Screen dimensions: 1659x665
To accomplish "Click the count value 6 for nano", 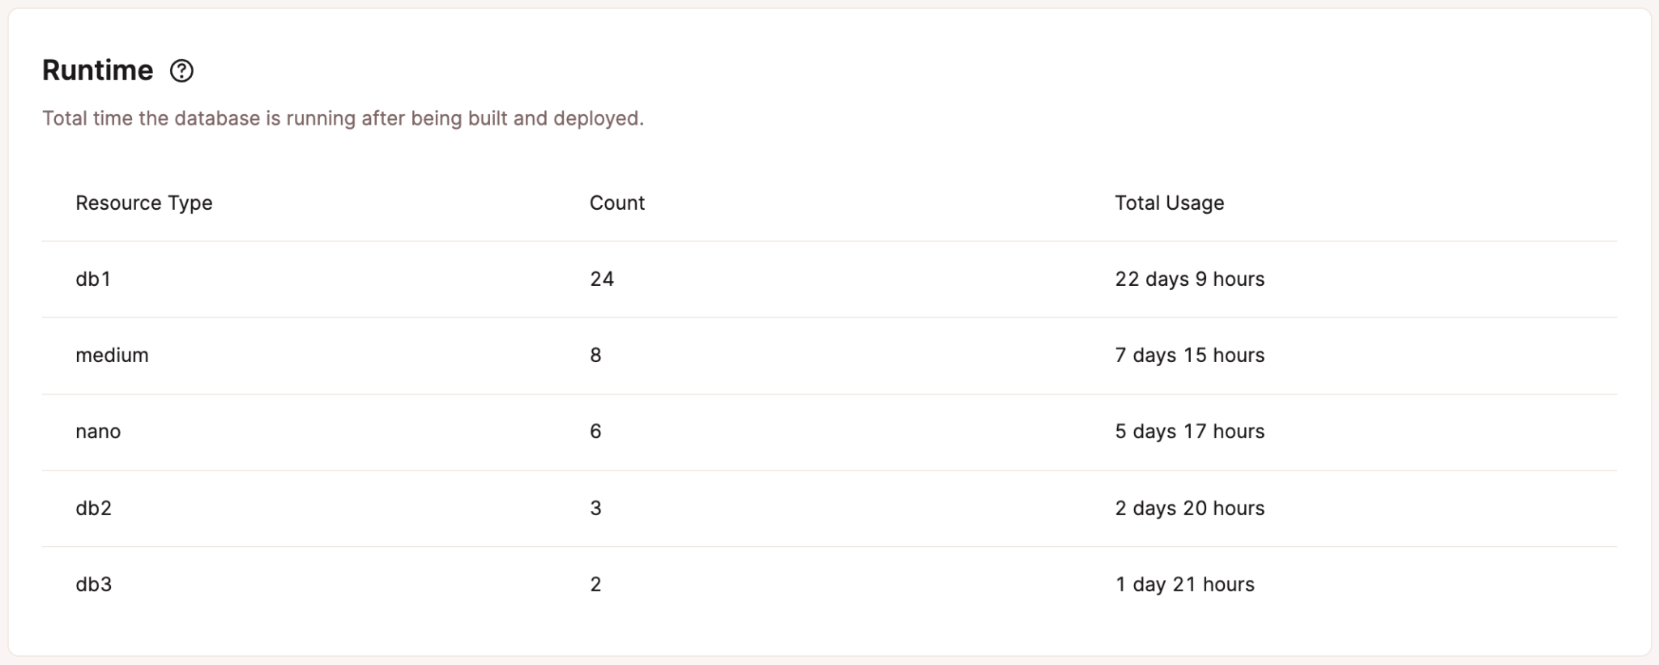I will [595, 431].
